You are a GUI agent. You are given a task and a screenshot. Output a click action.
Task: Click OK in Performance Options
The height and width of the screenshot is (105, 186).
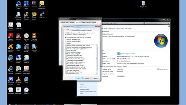click(x=79, y=78)
